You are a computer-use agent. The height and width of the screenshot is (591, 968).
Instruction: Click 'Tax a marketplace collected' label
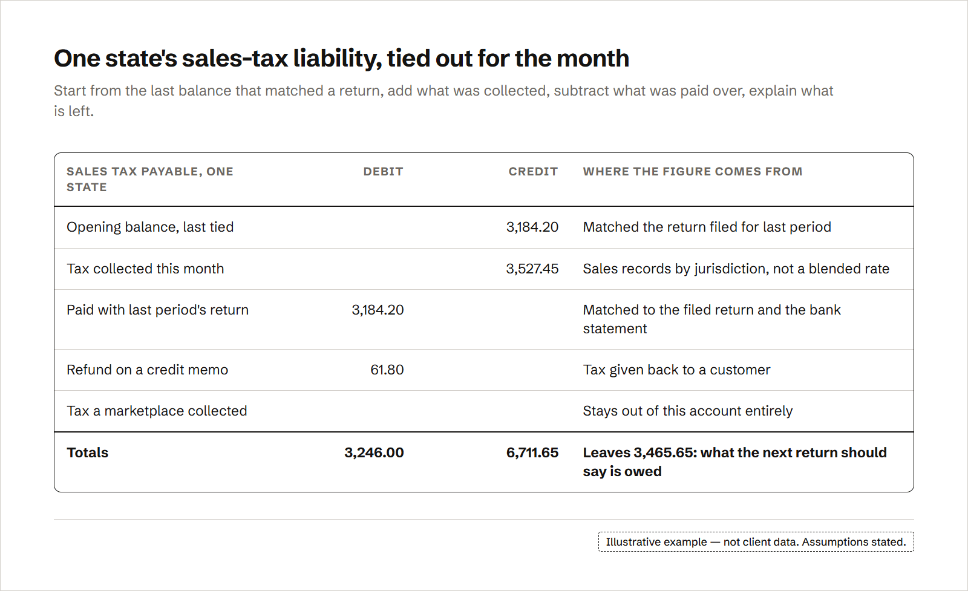157,411
